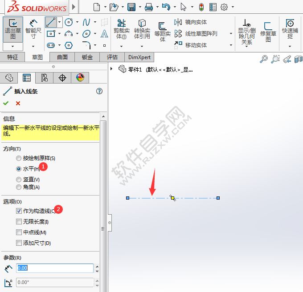303x292 pixels.
Task: Click Linear Sketch Pattern (线性草图阵列)
Action: tap(196, 34)
